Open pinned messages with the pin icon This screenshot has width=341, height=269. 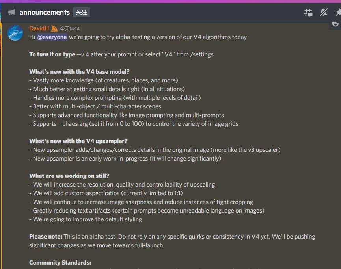coord(338,13)
